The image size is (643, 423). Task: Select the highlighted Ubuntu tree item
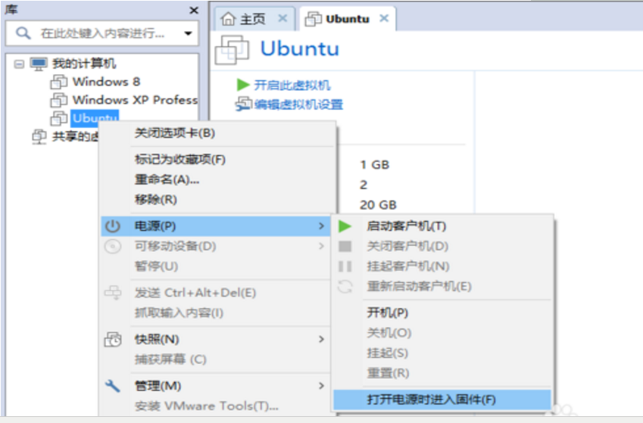pyautogui.click(x=95, y=117)
